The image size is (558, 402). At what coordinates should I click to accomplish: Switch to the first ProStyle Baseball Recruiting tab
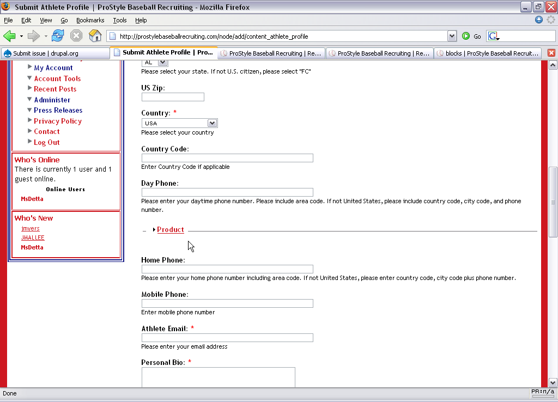click(x=271, y=53)
